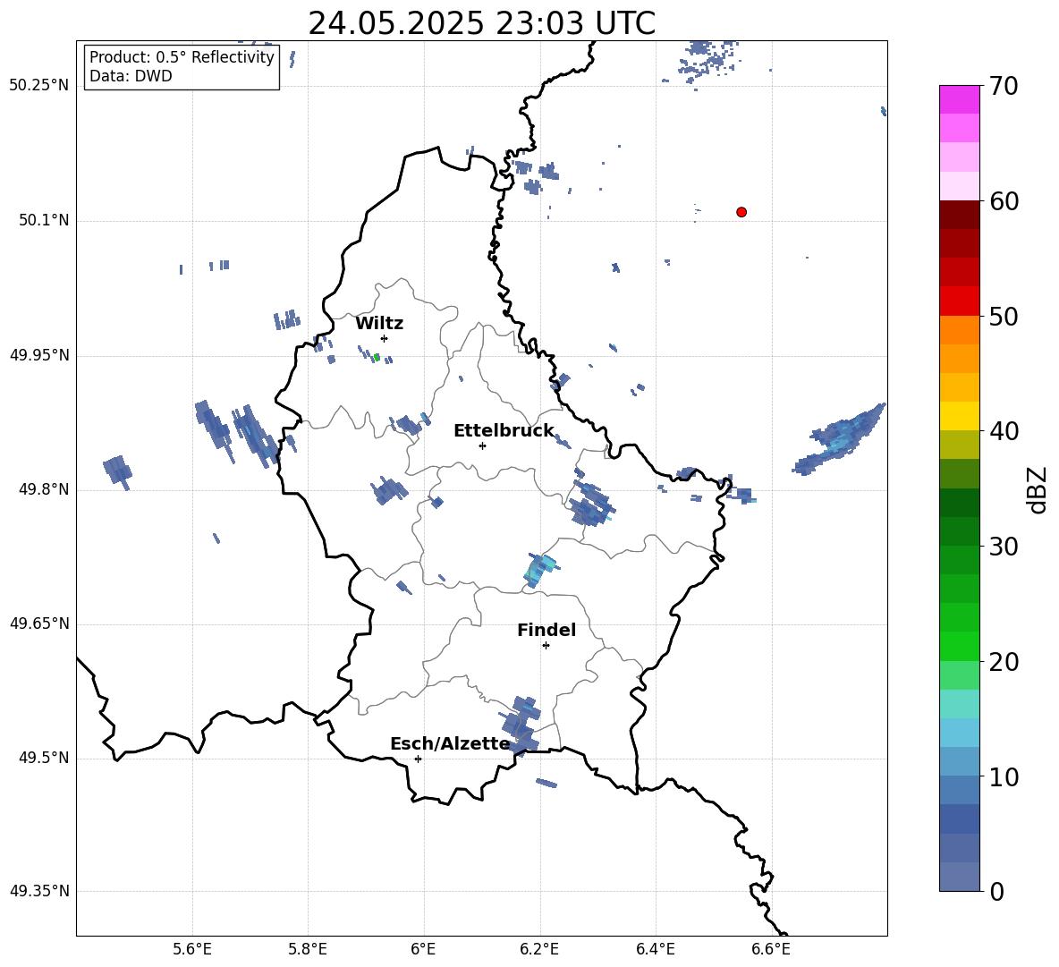Viewport: 1059px width, 967px height.
Task: Click the Ettelbruck city label
Action: pyautogui.click(x=504, y=431)
